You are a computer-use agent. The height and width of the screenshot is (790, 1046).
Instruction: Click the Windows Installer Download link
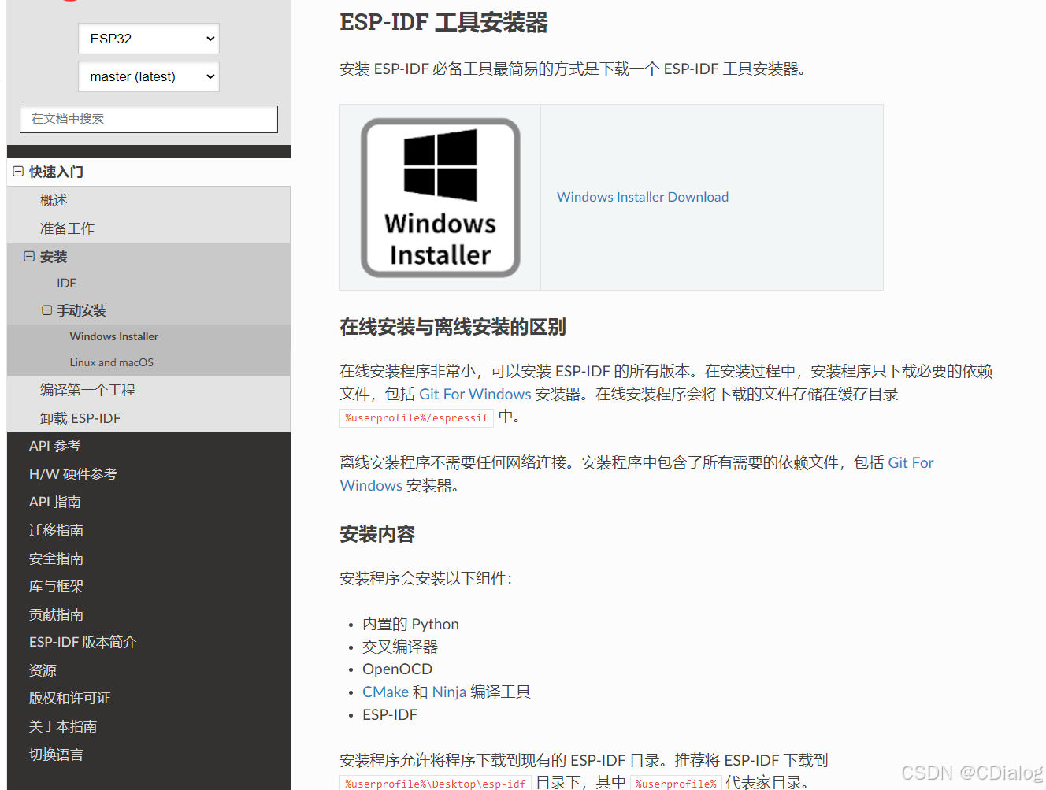(x=643, y=197)
